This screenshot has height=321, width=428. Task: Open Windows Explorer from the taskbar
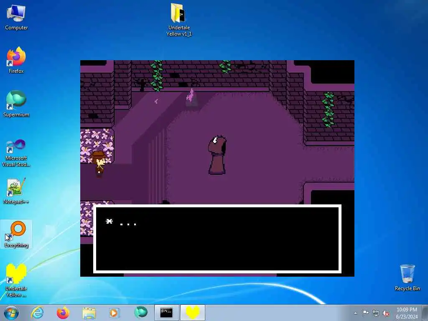[89, 313]
